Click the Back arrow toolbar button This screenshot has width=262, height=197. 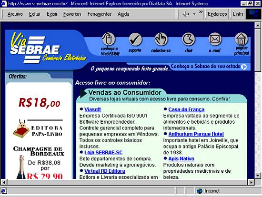186,14
